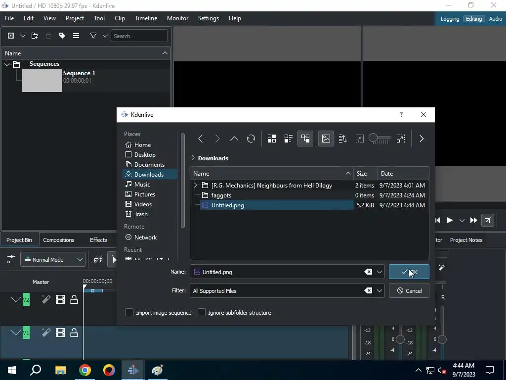Create a new folder in Project Bin
506x380 pixels.
(35, 36)
